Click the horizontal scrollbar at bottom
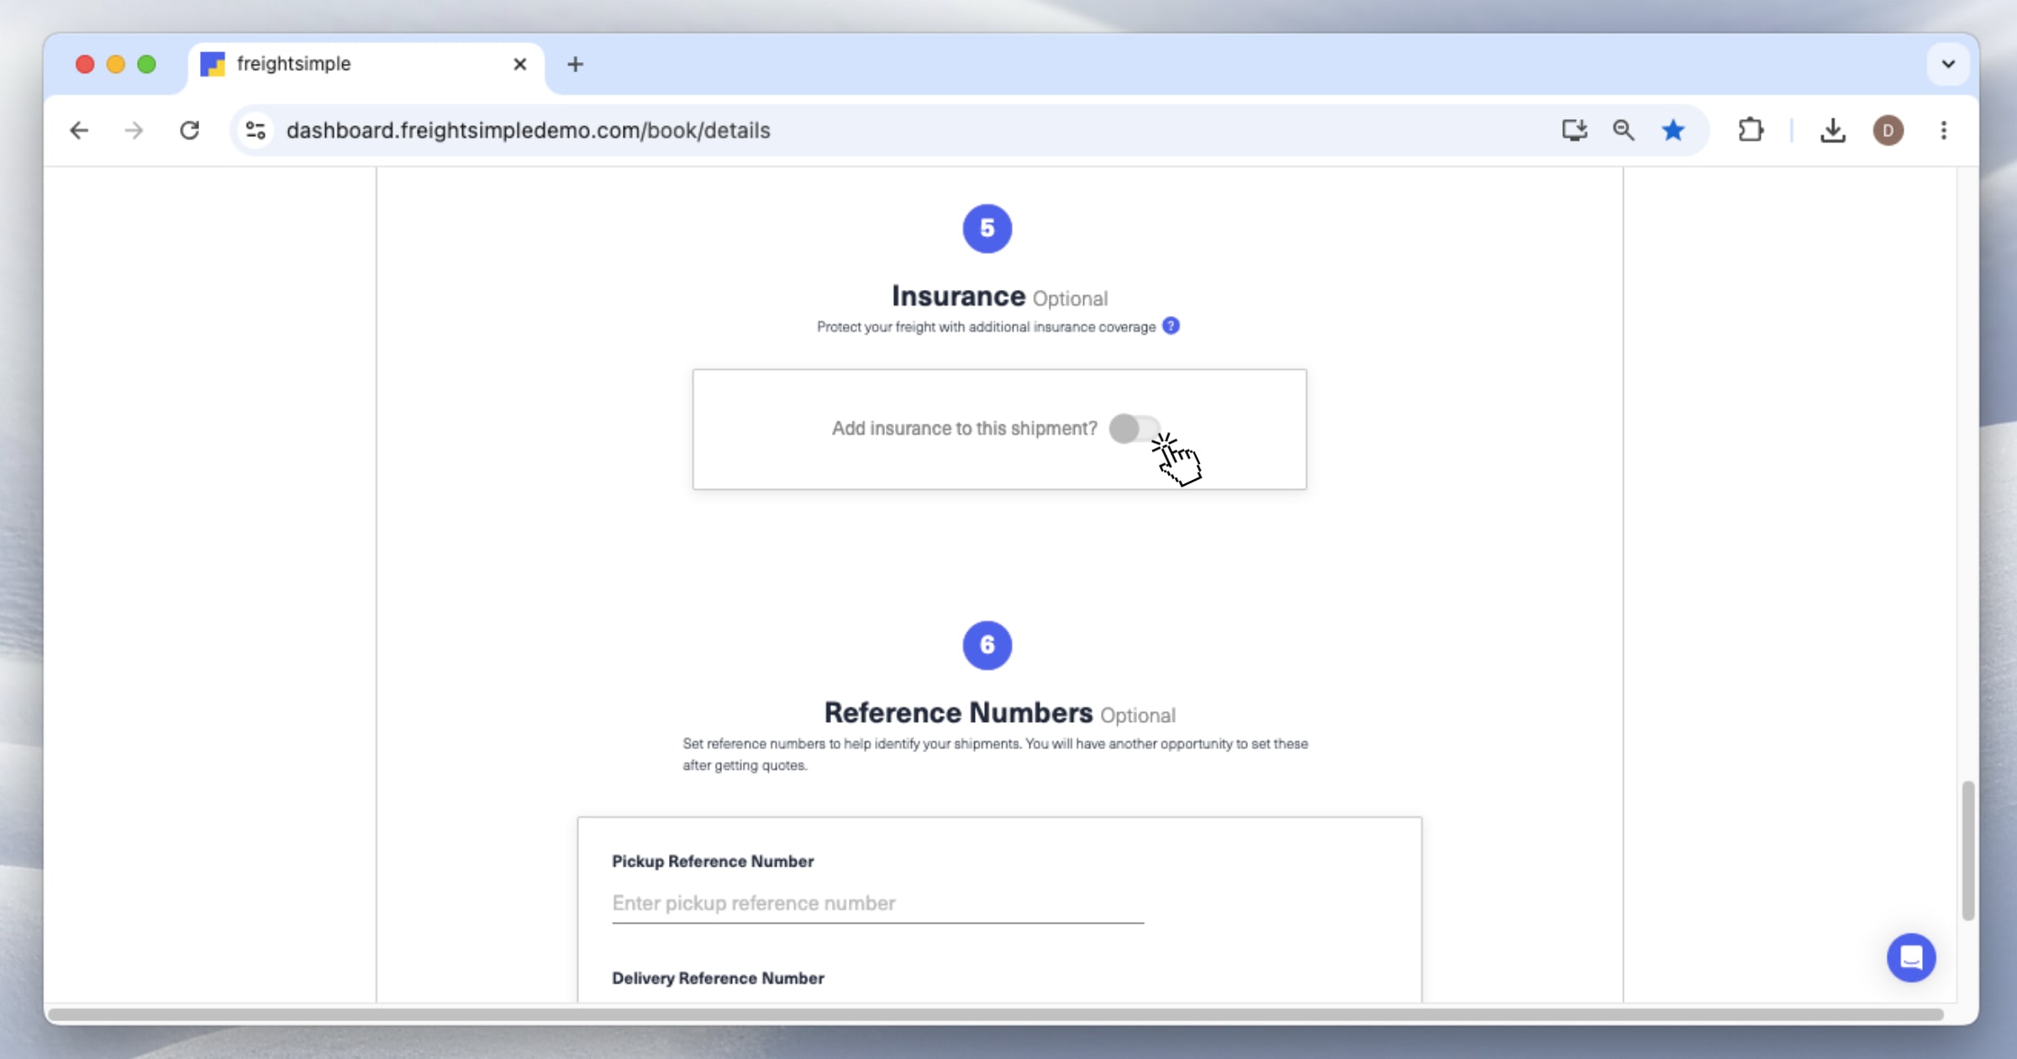This screenshot has width=2017, height=1059. (995, 1014)
